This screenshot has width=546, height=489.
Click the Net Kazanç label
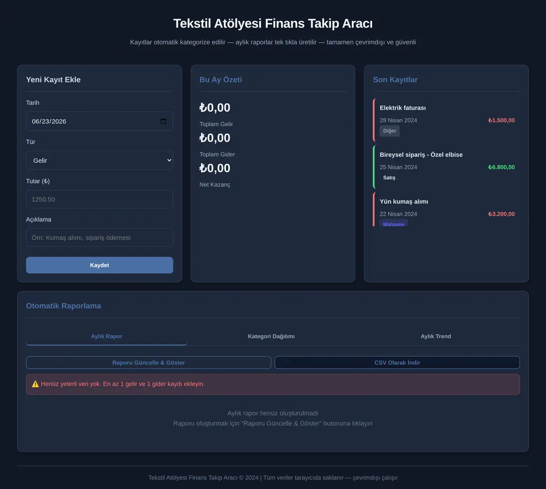(x=215, y=185)
